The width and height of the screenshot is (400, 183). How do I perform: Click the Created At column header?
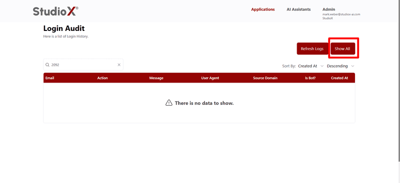[339, 78]
